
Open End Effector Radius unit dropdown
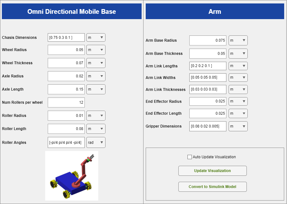tap(238, 101)
